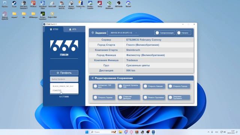Click the notification bell in the taskbar corner
The height and width of the screenshot is (135, 240).
coord(237,132)
